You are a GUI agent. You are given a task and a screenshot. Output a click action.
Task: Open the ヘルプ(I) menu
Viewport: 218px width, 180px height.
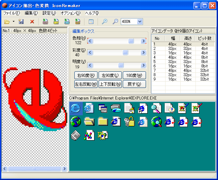coord(92,13)
